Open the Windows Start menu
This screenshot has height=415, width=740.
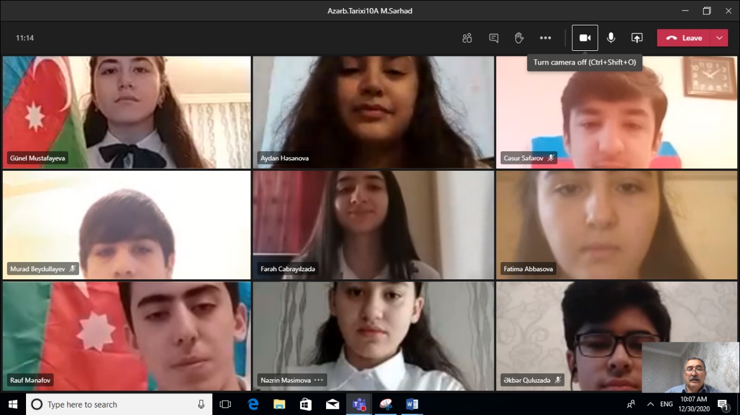[x=13, y=404]
